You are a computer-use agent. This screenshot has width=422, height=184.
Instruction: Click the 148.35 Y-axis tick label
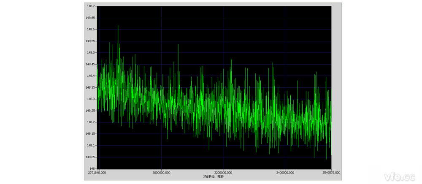click(x=90, y=87)
